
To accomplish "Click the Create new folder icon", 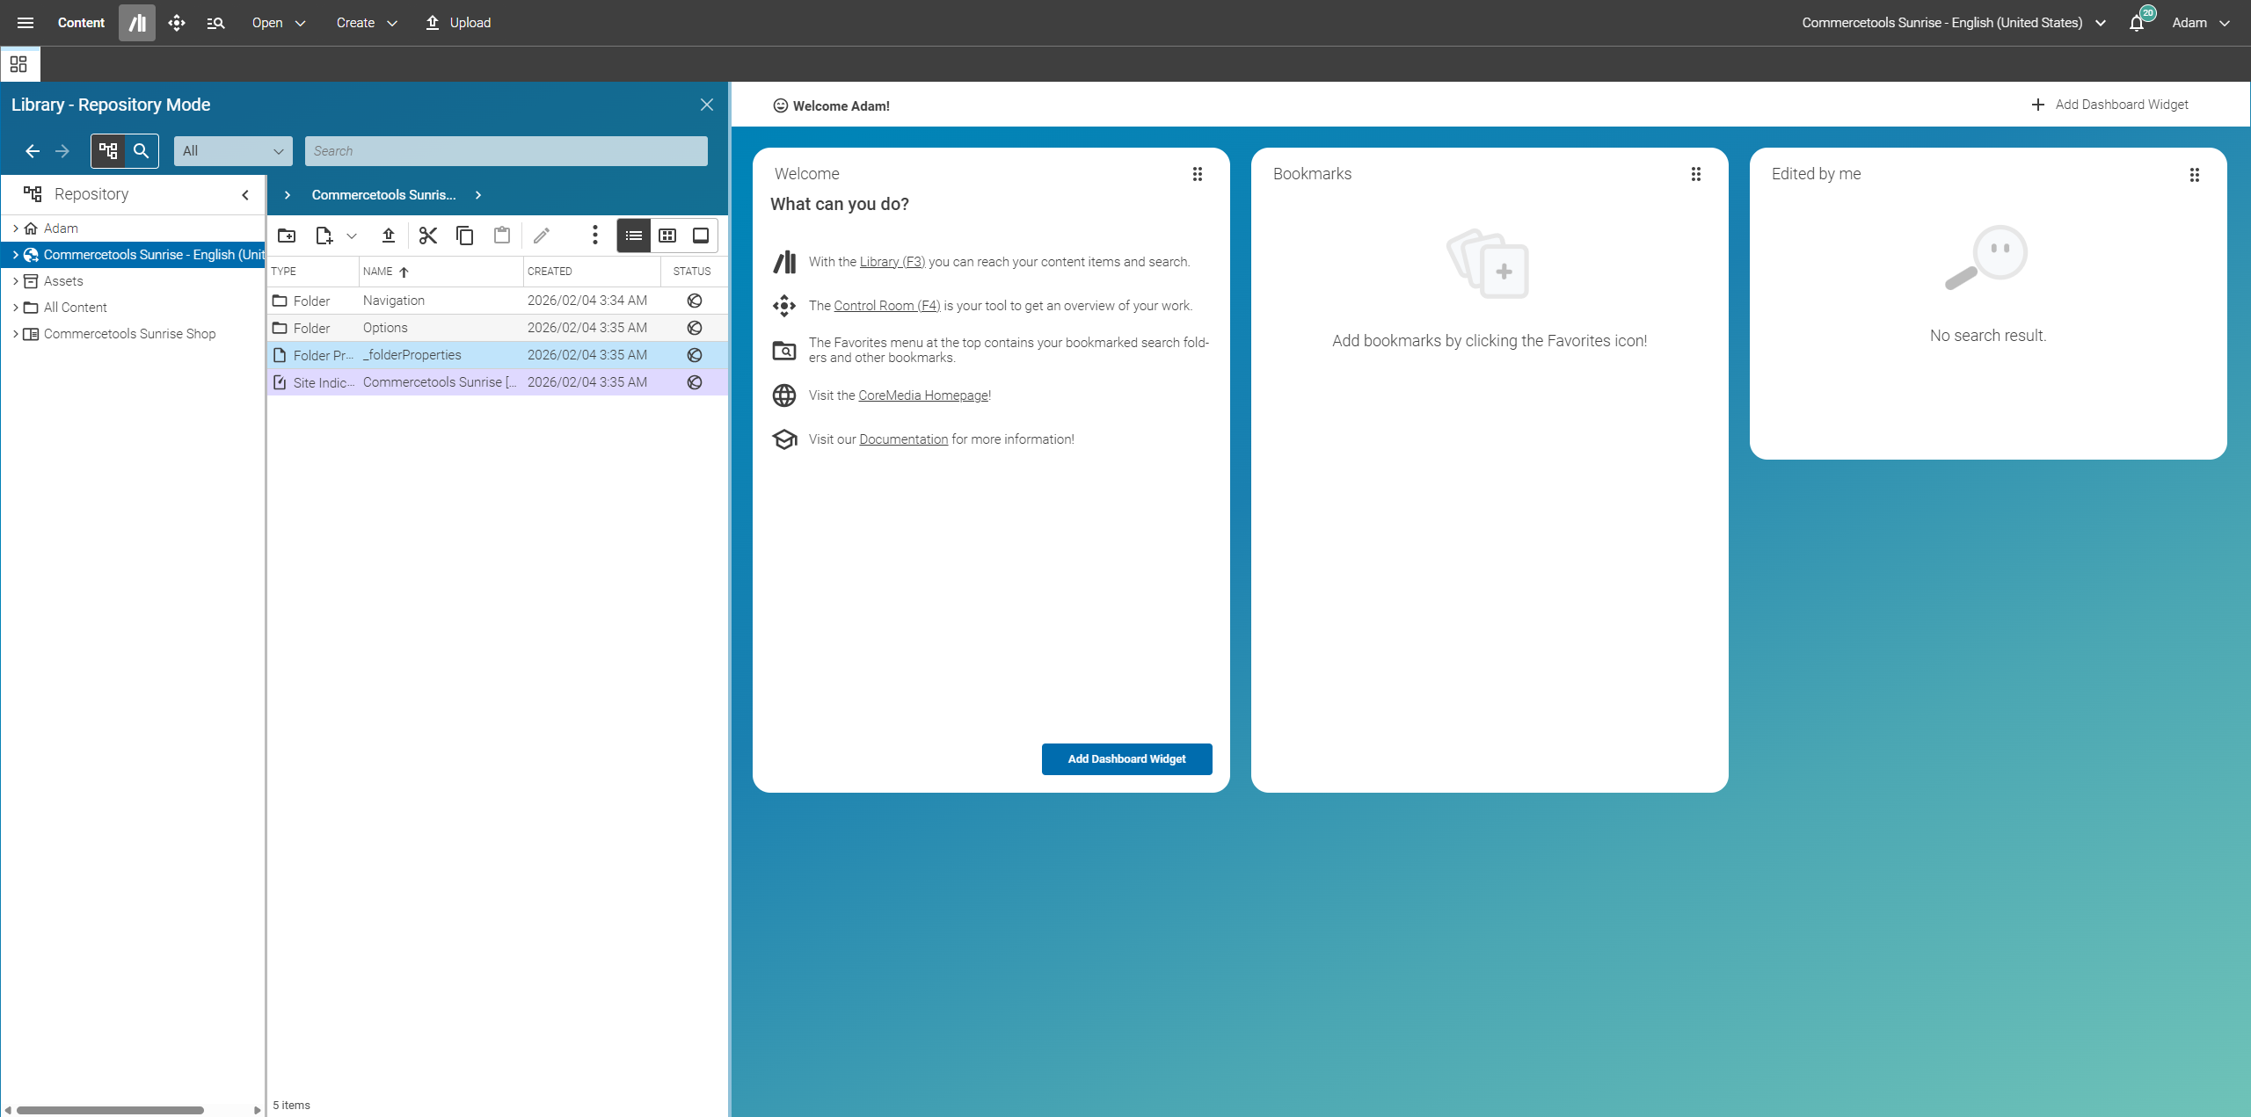I will pos(287,236).
